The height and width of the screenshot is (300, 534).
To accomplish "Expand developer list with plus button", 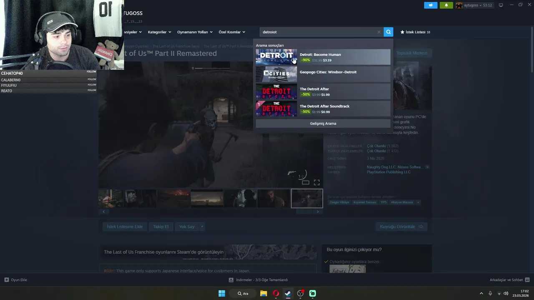I will tap(427, 167).
